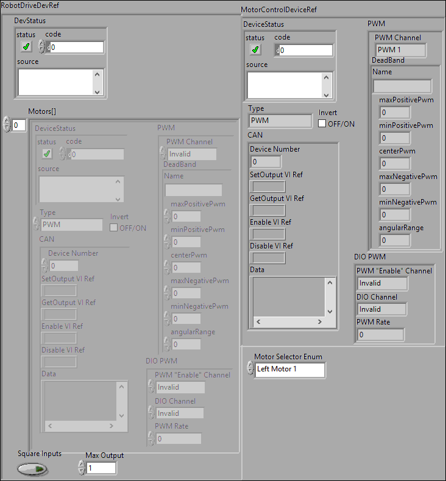Click the Motors[] index value field
The width and height of the screenshot is (446, 481).
[18, 125]
